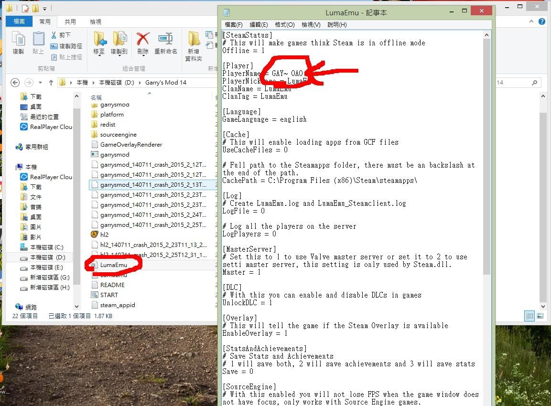
Task: Click the Paste (貼上) ribbon icon
Action: (38, 43)
